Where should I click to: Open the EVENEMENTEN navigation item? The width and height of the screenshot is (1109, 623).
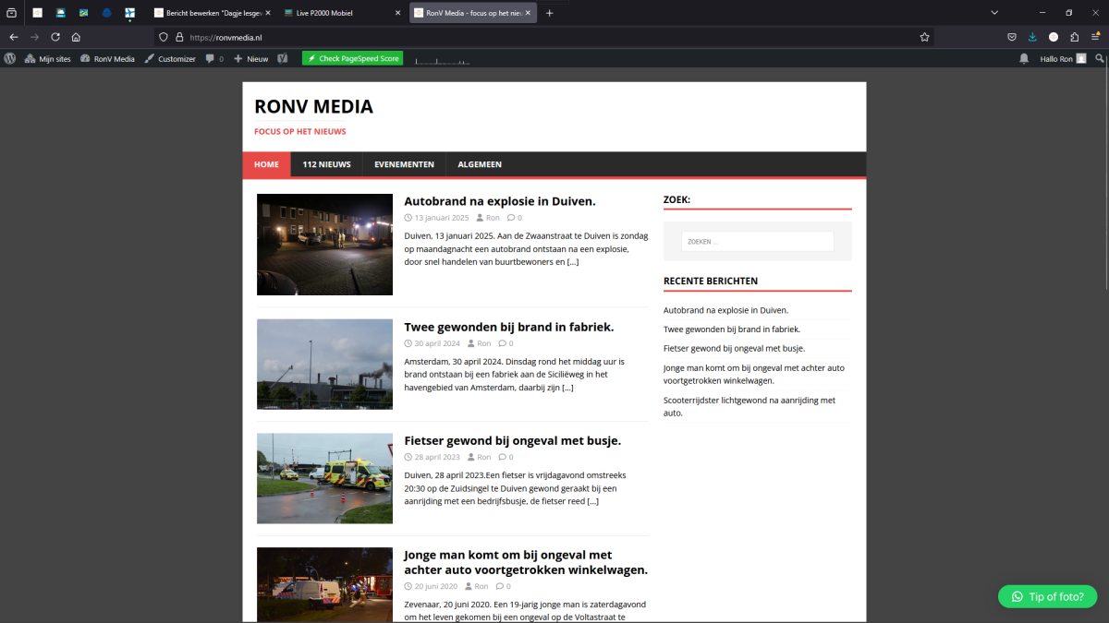pos(404,164)
